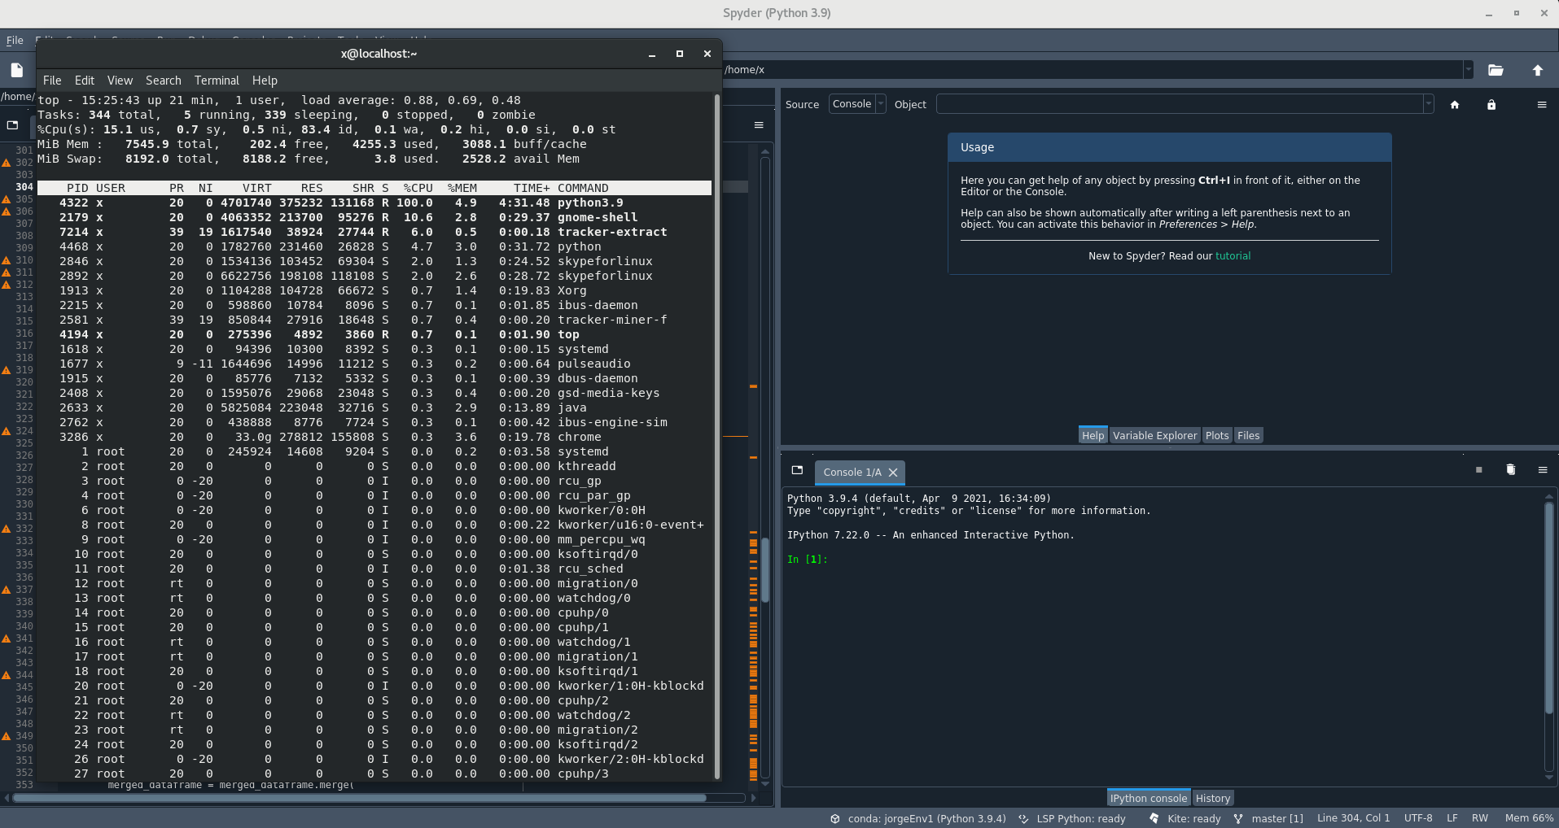Click the interrupt kernel square icon
This screenshot has height=828, width=1559.
(1478, 470)
